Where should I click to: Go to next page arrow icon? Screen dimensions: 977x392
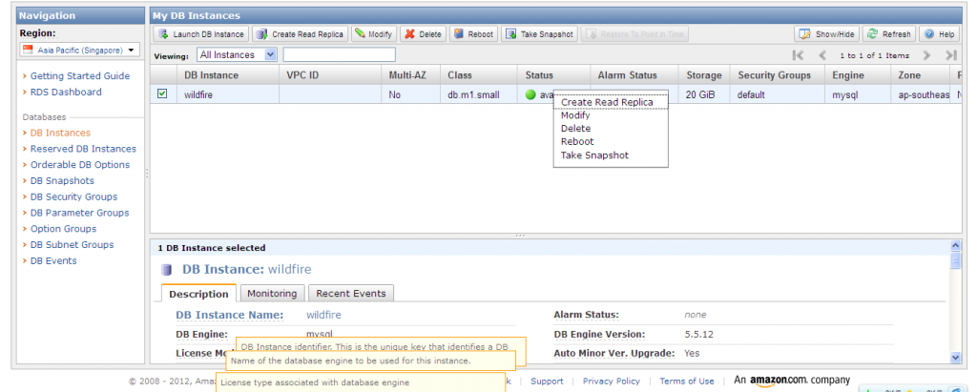(x=926, y=55)
